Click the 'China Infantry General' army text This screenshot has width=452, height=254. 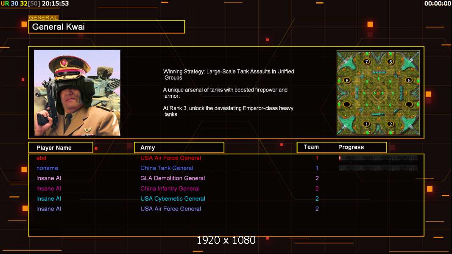[170, 188]
